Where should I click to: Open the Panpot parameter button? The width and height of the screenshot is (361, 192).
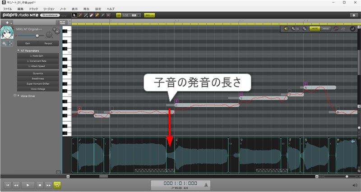(x=48, y=43)
